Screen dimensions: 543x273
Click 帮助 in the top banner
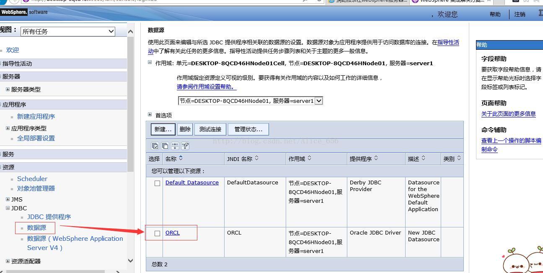[x=495, y=14]
